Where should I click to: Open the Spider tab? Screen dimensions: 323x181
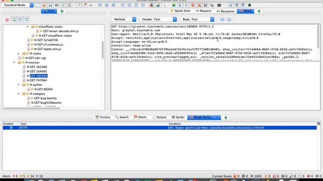click(178, 117)
